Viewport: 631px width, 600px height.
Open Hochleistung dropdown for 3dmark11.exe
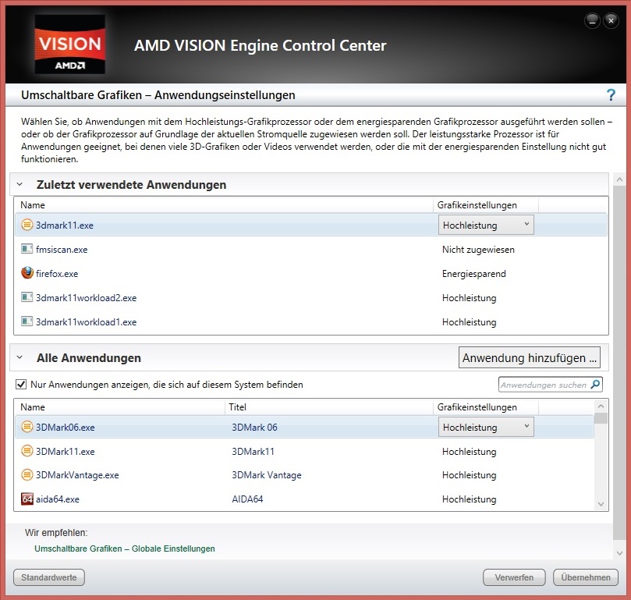tap(486, 225)
